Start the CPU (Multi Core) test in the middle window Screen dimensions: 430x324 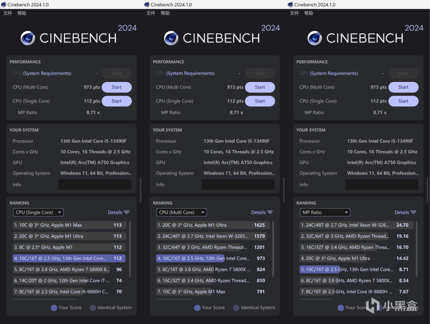[260, 87]
